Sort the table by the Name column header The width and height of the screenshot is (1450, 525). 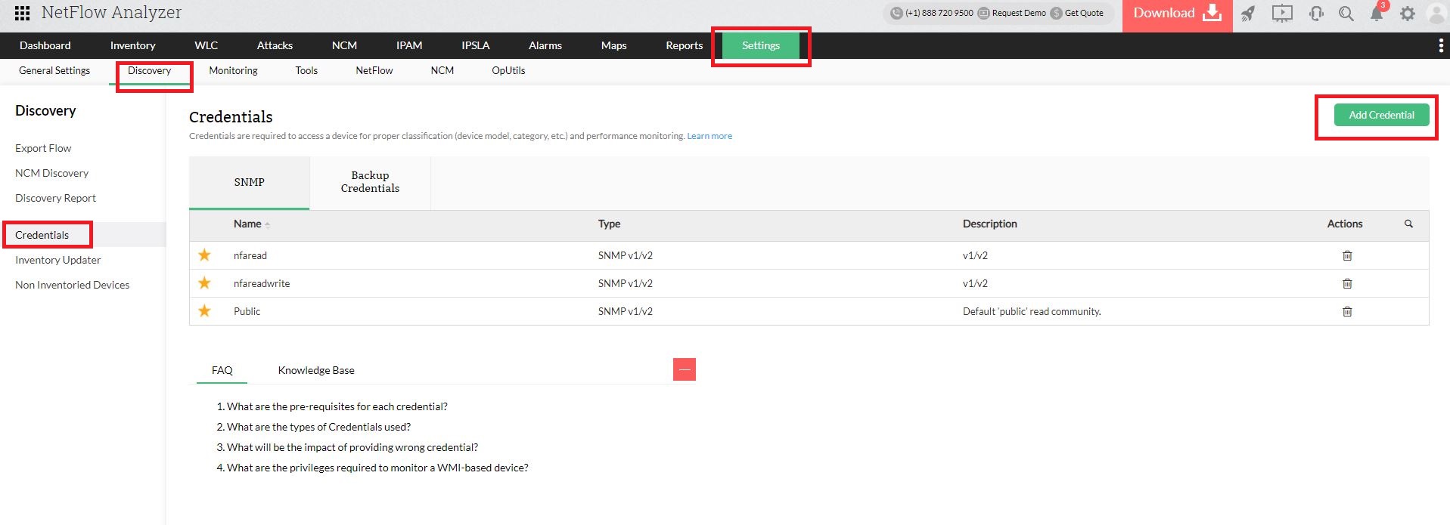tap(251, 224)
